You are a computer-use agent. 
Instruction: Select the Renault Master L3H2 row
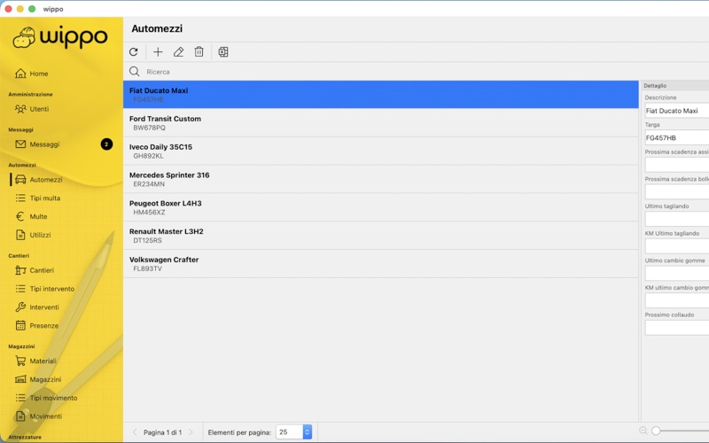click(381, 236)
